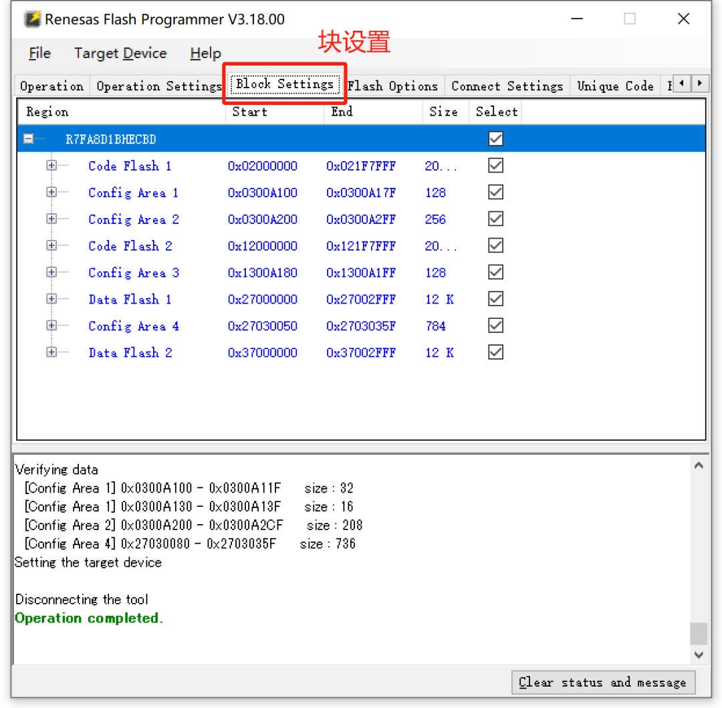Toggle the Data Flash 1 select checkbox
This screenshot has height=708, width=722.
pos(495,300)
